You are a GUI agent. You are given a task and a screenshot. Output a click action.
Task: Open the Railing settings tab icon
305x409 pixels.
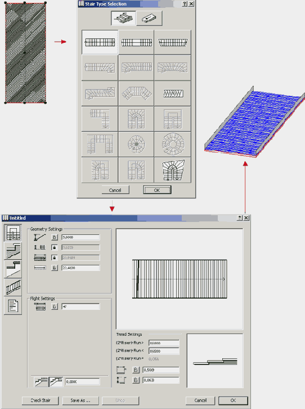13,287
